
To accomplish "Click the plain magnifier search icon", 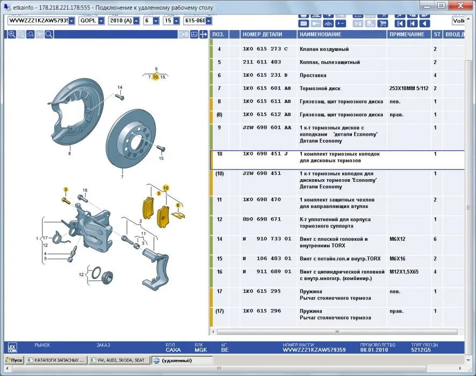I will pos(49,34).
